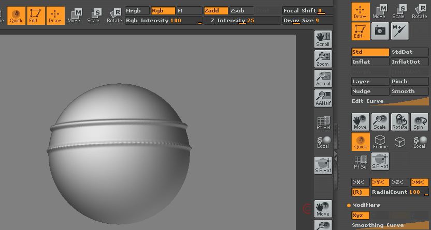Select the InflatDot brush

pos(410,62)
